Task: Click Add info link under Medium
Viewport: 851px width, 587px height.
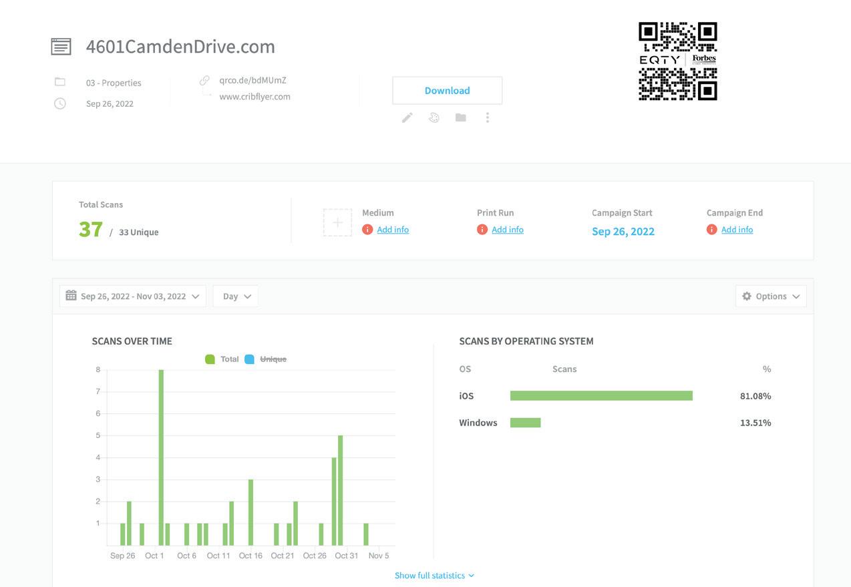Action: click(393, 230)
